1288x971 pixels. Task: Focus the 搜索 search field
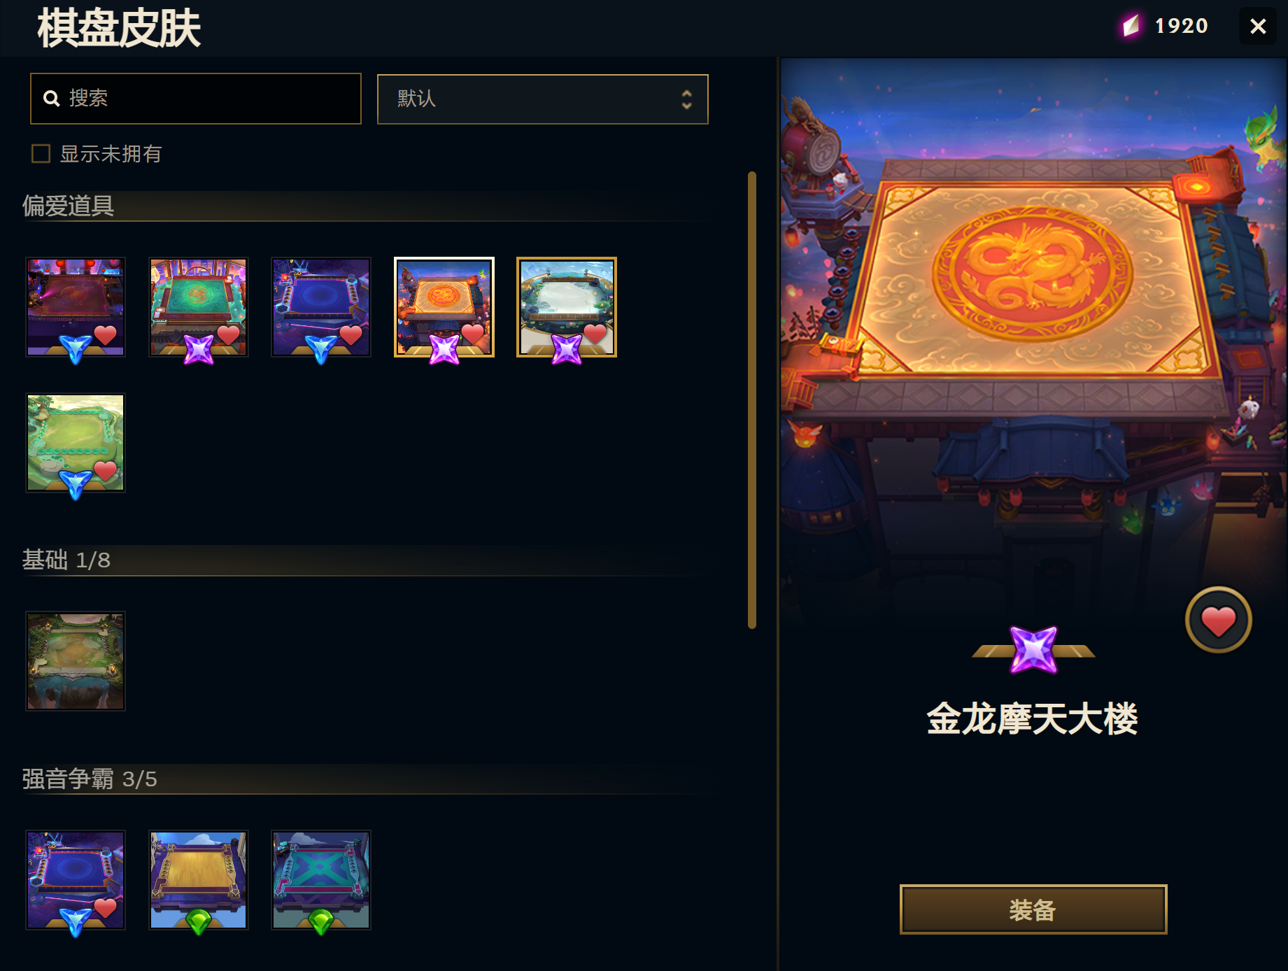click(x=196, y=99)
